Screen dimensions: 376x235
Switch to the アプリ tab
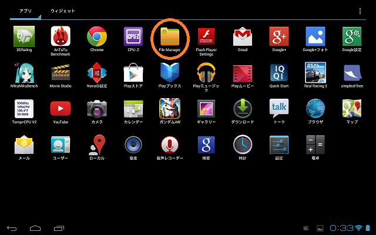click(25, 11)
